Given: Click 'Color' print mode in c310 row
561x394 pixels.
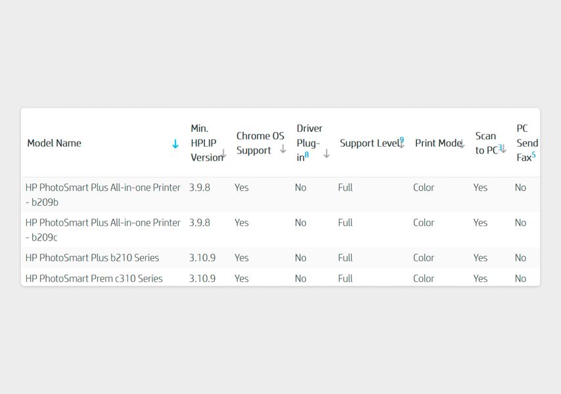Looking at the screenshot, I should click(x=424, y=279).
